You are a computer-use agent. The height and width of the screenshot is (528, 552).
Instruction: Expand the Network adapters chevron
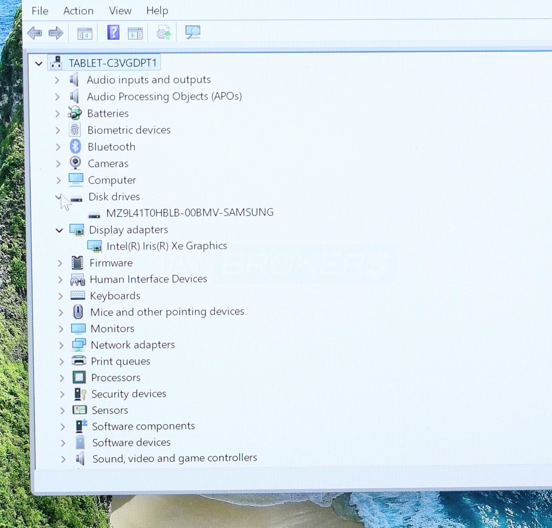(61, 345)
